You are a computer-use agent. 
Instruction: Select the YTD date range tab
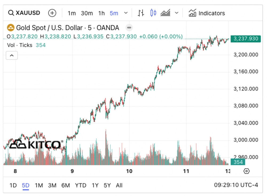[80, 185]
